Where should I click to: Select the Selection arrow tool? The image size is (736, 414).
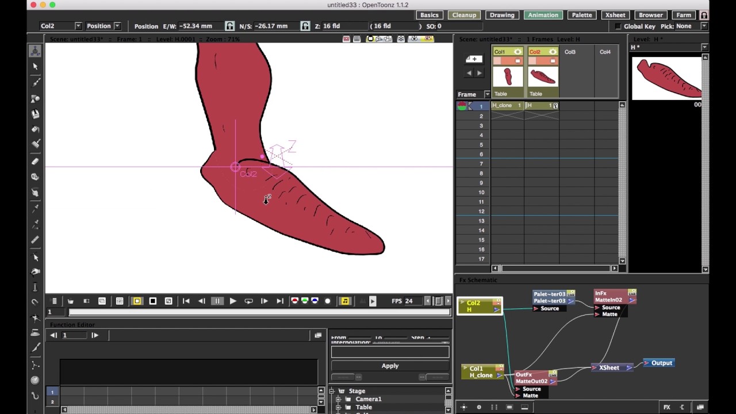coord(35,67)
